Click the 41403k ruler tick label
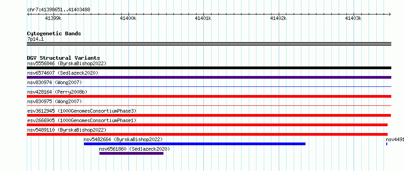The image size is (404, 171). coord(353,18)
